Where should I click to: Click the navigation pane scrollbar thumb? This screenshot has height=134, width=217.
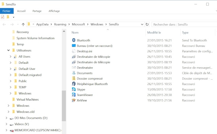(64, 106)
